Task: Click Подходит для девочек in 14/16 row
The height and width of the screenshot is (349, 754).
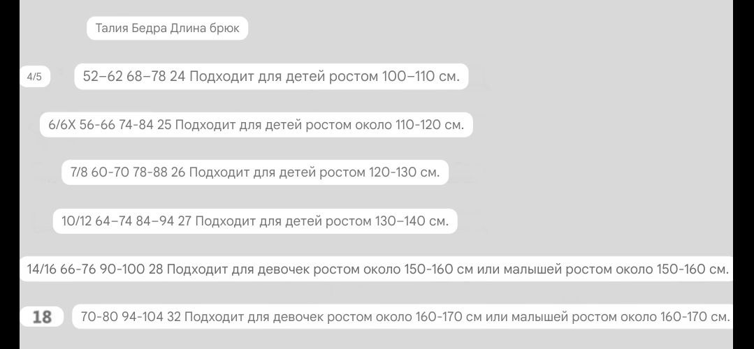Action: click(238, 269)
